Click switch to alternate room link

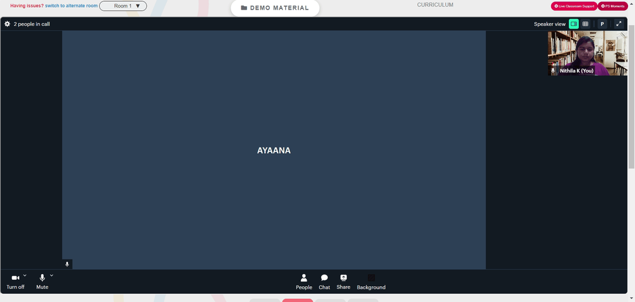pyautogui.click(x=71, y=6)
